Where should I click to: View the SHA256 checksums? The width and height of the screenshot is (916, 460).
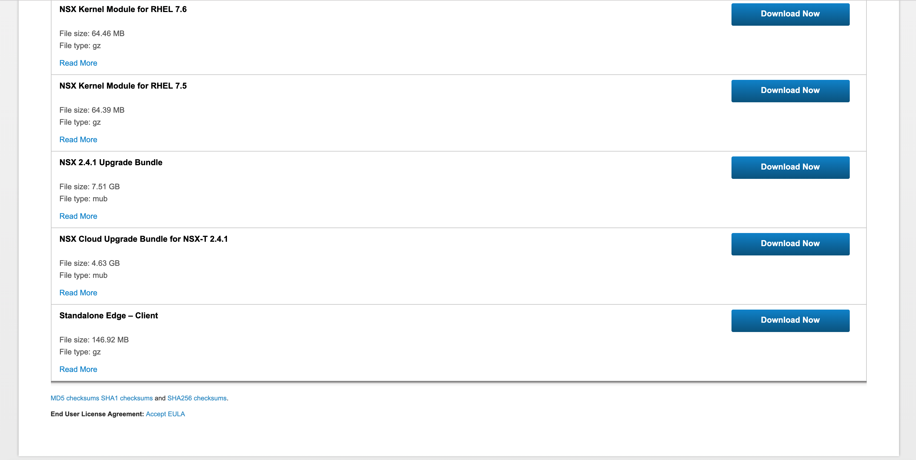click(x=197, y=398)
